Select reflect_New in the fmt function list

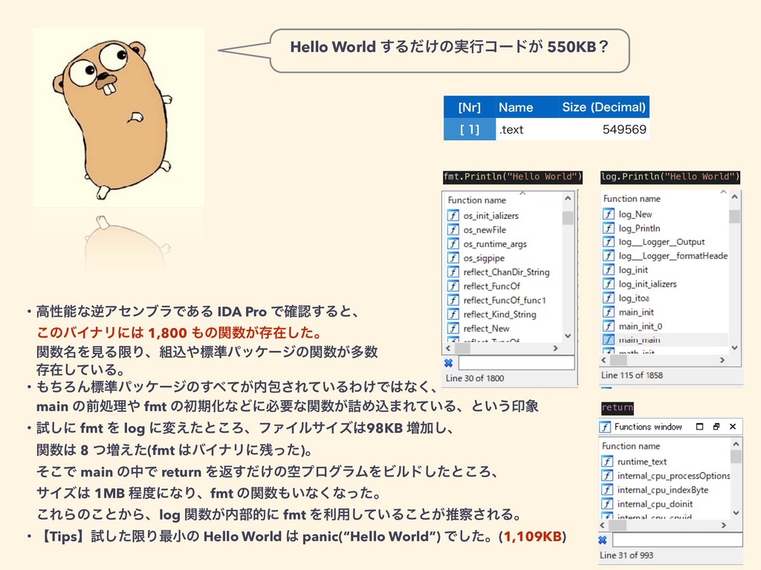(x=486, y=328)
